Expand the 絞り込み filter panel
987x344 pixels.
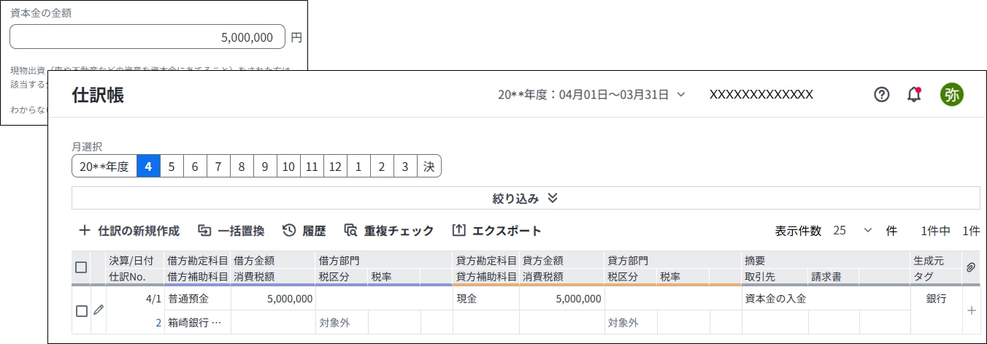click(x=525, y=198)
